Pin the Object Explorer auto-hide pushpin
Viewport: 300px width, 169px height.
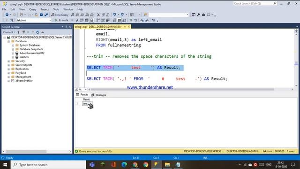coord(66,27)
